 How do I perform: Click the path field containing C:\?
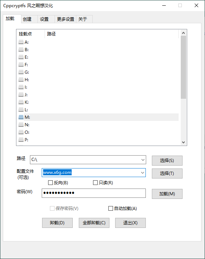pos(88,160)
